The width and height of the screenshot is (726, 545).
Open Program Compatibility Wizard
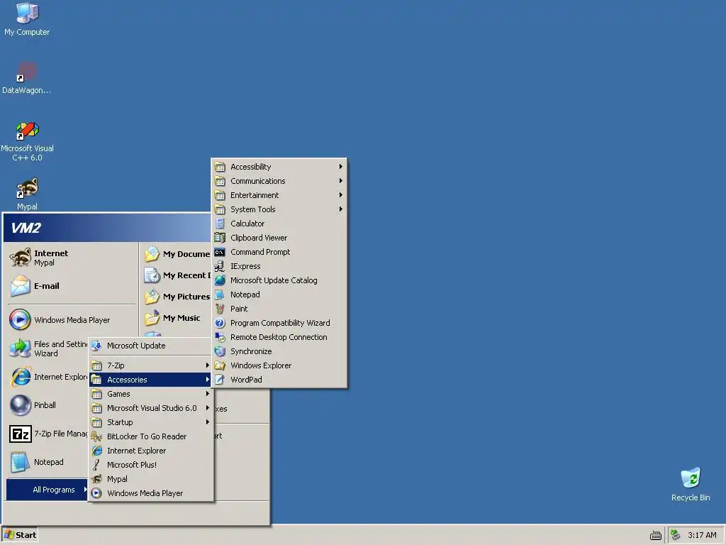point(279,323)
